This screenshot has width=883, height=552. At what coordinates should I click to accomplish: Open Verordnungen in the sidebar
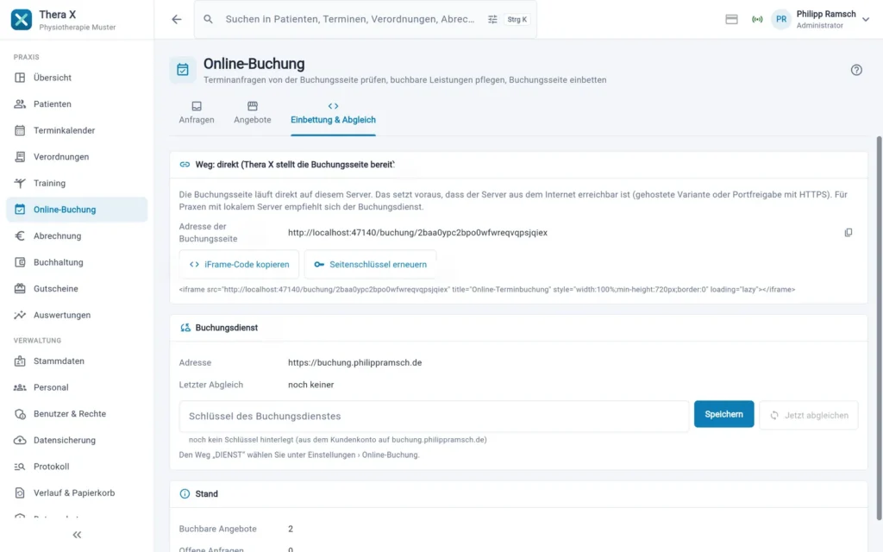[x=77, y=157]
